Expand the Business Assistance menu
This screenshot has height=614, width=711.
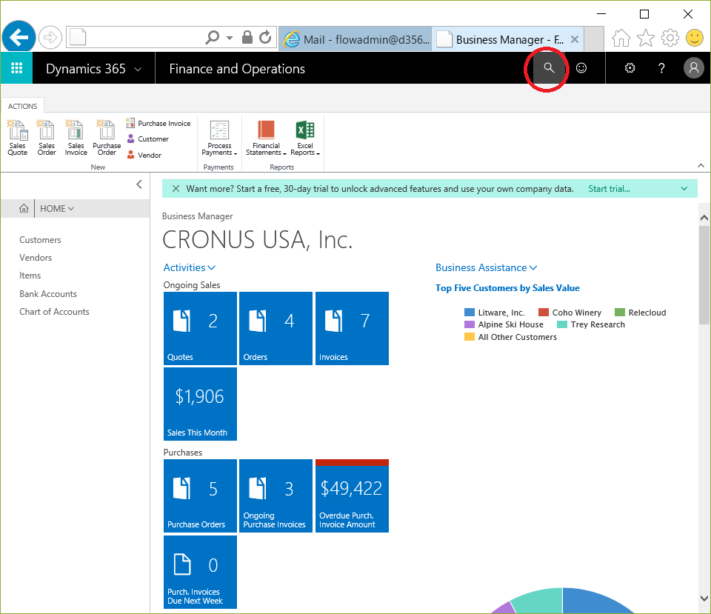point(486,267)
